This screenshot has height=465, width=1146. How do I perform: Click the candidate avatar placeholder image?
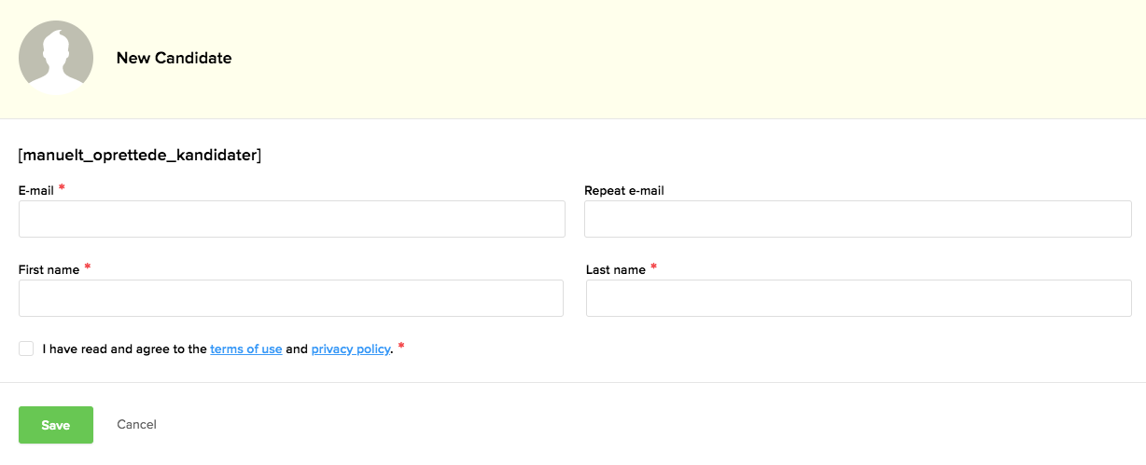point(56,58)
